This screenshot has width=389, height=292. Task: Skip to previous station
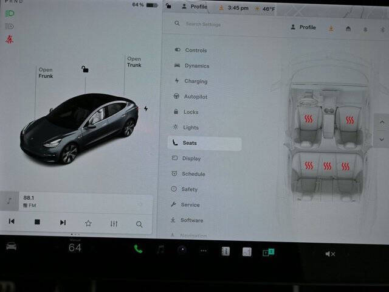12,221
